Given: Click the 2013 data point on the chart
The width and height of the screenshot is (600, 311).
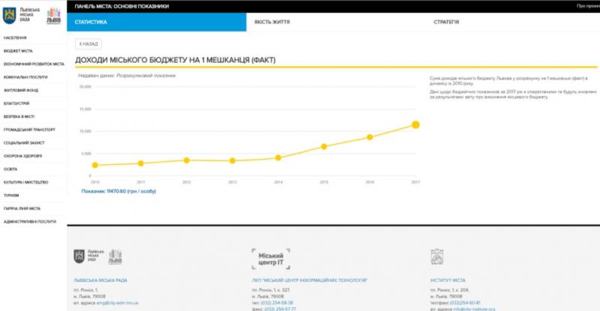Looking at the screenshot, I should pyautogui.click(x=232, y=160).
